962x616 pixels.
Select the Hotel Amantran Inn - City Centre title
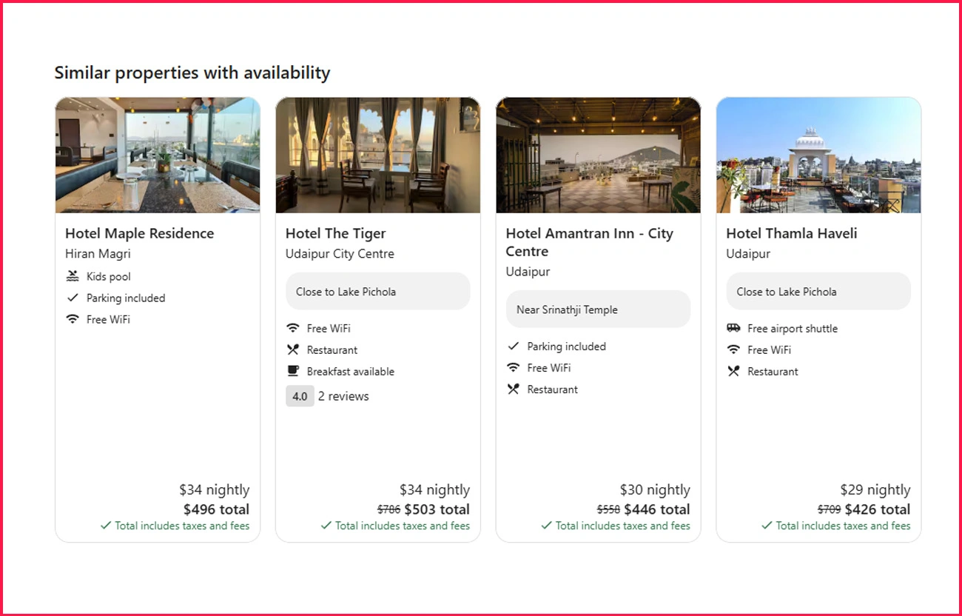coord(589,242)
